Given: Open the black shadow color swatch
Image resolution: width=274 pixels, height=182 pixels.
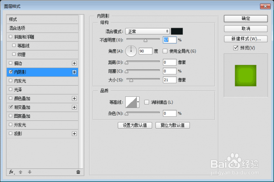Looking at the screenshot, I should tap(177, 31).
